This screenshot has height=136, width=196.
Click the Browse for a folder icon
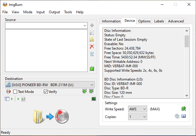92,40
